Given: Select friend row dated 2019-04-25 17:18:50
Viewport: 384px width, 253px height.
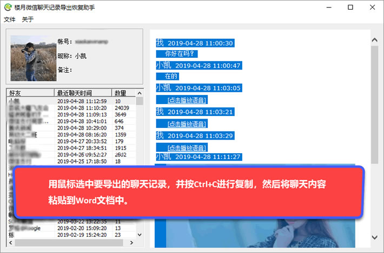Looking at the screenshot, I should (x=71, y=161).
